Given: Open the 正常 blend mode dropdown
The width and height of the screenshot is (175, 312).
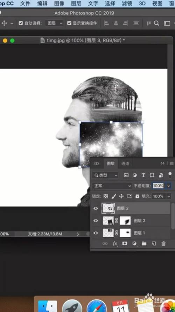Looking at the screenshot, I should 112,186.
